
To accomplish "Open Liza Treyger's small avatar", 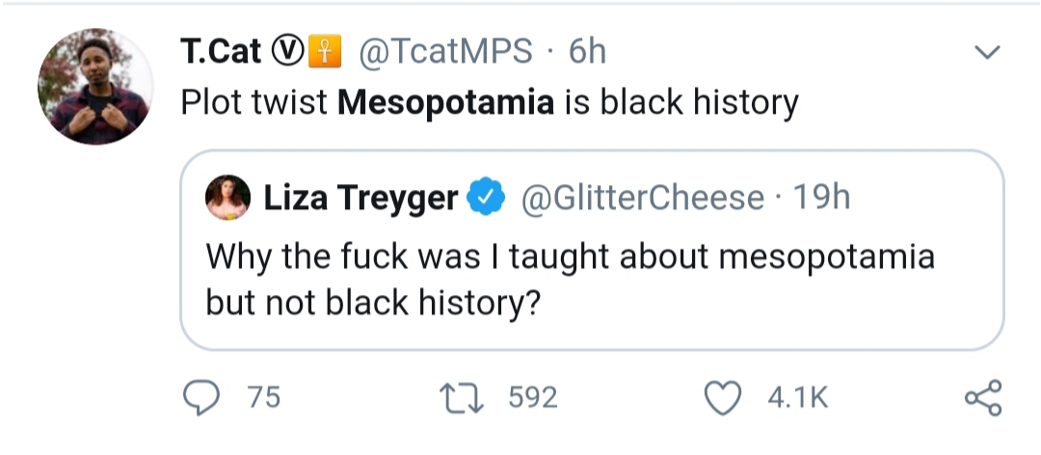I will click(x=228, y=198).
